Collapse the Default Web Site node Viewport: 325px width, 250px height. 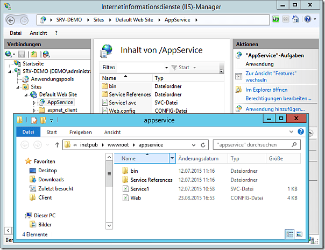(26, 95)
